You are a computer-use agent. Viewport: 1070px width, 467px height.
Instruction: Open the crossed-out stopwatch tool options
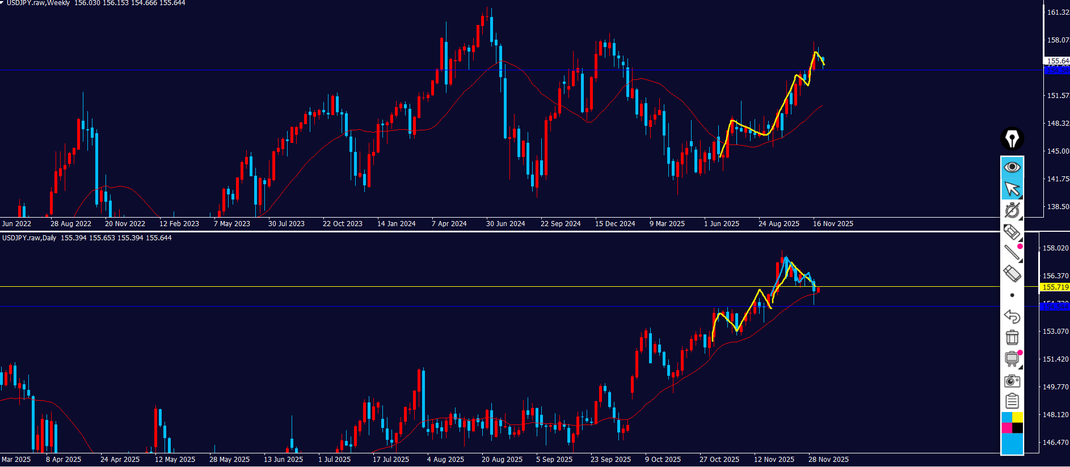1012,210
